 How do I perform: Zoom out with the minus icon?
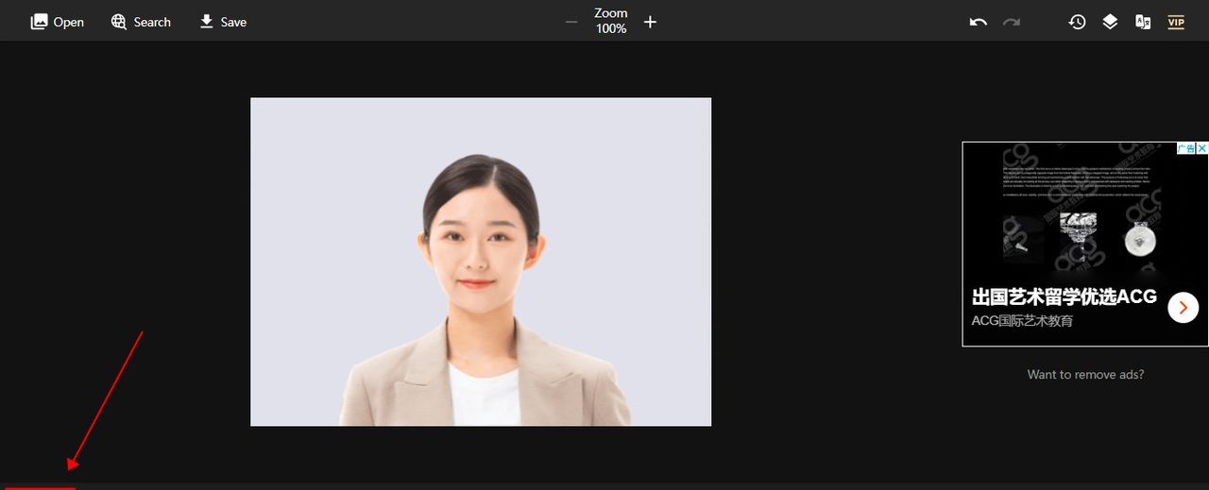pyautogui.click(x=571, y=22)
